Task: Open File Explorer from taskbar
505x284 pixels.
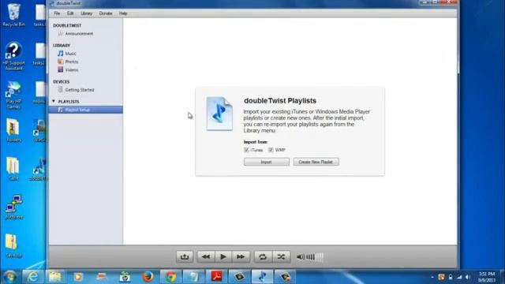Action: point(55,277)
